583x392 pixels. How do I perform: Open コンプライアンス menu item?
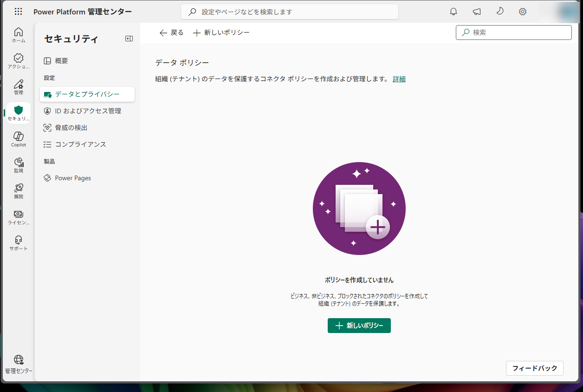pyautogui.click(x=87, y=144)
